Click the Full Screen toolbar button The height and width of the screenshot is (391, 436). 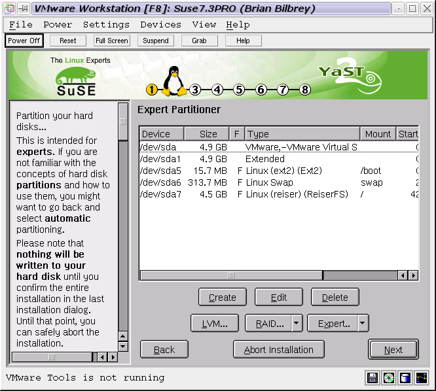click(111, 41)
